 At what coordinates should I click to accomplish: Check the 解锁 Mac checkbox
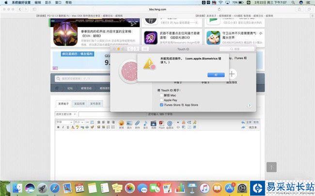pyautogui.click(x=161, y=95)
